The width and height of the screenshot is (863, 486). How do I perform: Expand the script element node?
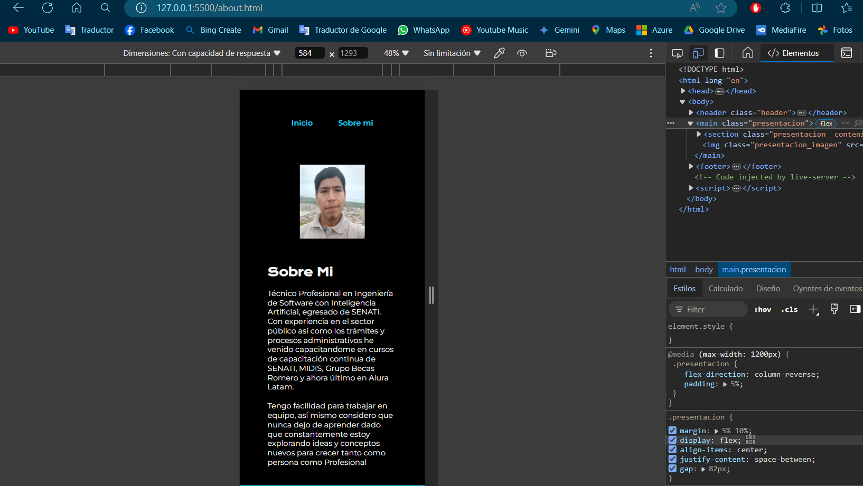[x=691, y=188]
